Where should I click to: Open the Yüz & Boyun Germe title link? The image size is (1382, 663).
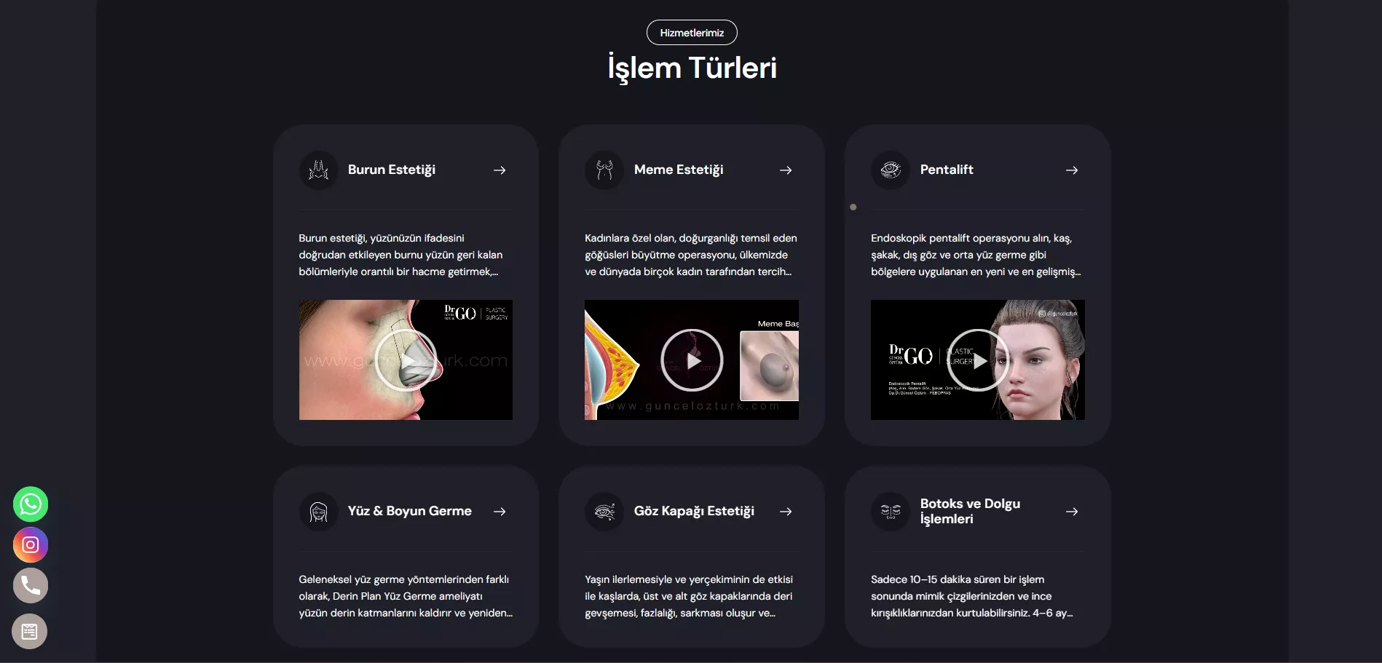coord(410,511)
